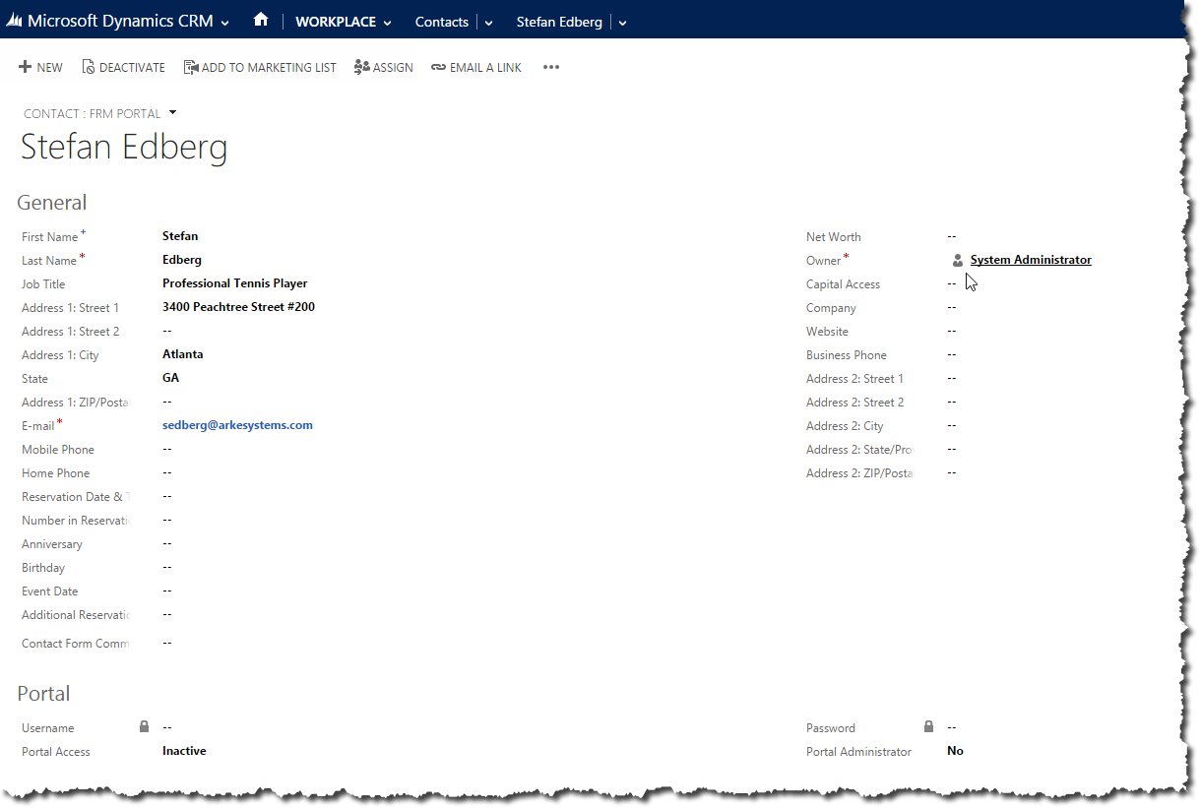Click the Last Name value Edberg
The width and height of the screenshot is (1200, 808).
182,260
